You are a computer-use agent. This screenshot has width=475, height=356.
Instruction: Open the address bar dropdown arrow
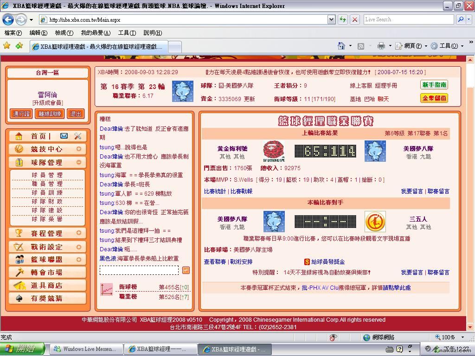pyautogui.click(x=331, y=19)
